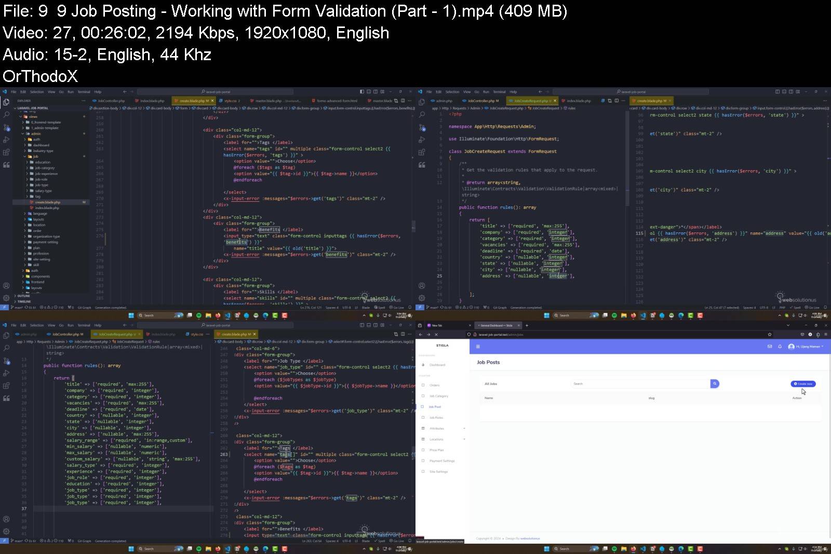
Task: Toggle secondary side bar in top-left VS Code frame
Action: 376,92
